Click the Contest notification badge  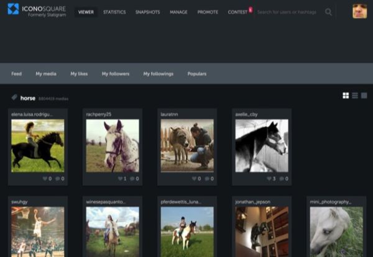click(x=250, y=9)
